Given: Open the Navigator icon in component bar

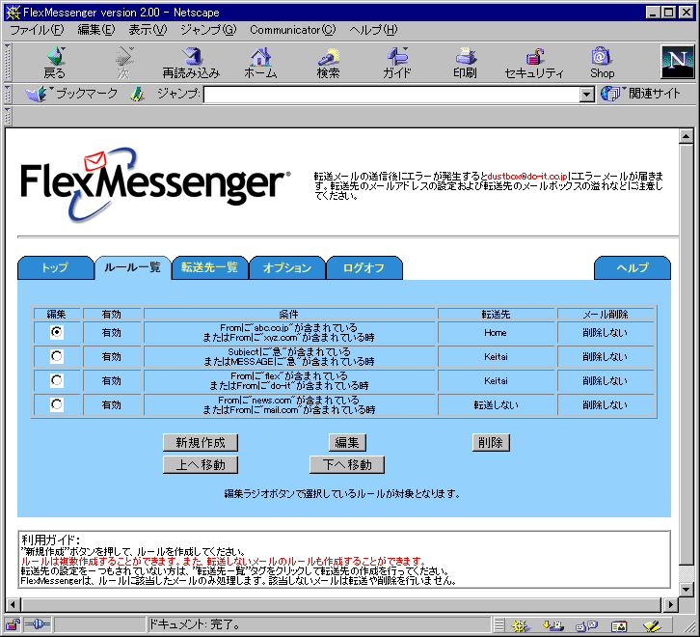Looking at the screenshot, I should click(x=520, y=625).
